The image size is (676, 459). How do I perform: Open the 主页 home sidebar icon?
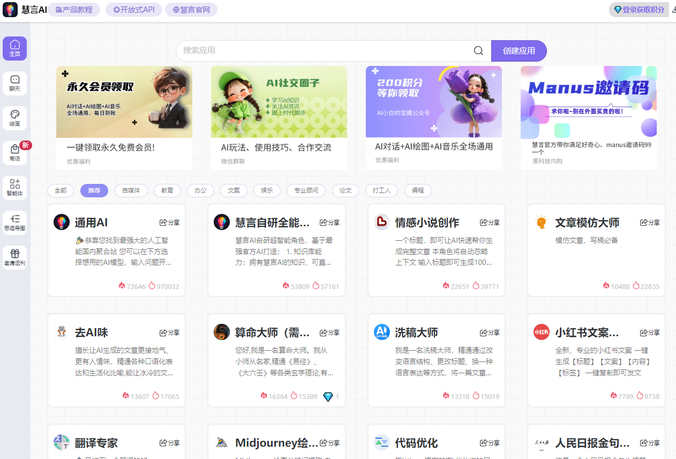click(14, 48)
